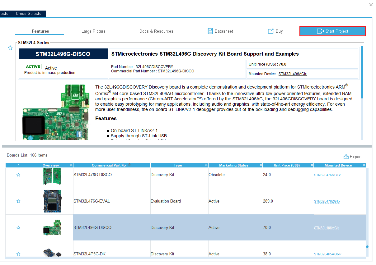Close the Mounted Device column
Screen dimensions: 376x265
click(364, 165)
